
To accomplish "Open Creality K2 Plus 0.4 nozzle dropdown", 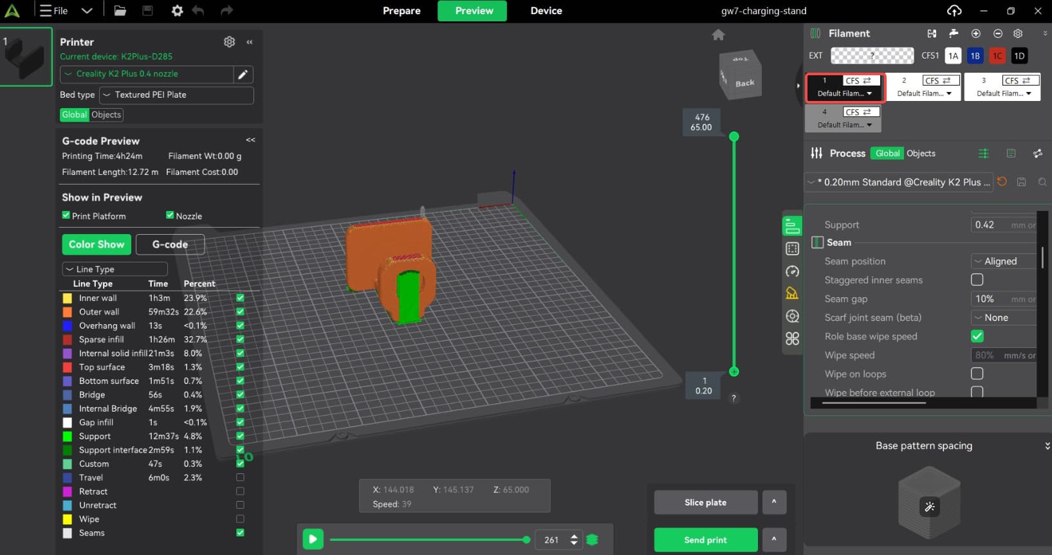I will tap(147, 75).
